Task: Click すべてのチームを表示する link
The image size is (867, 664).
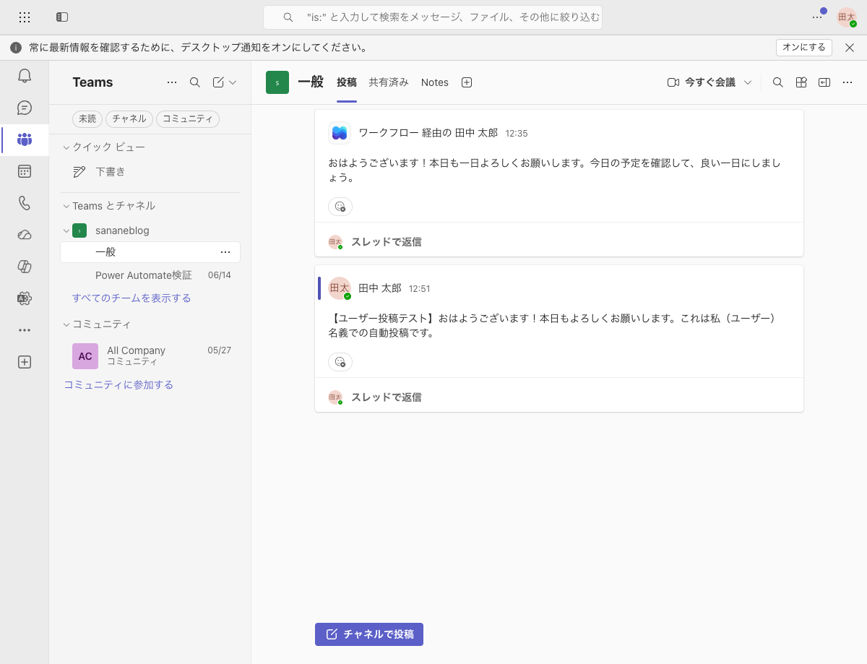Action: point(131,298)
